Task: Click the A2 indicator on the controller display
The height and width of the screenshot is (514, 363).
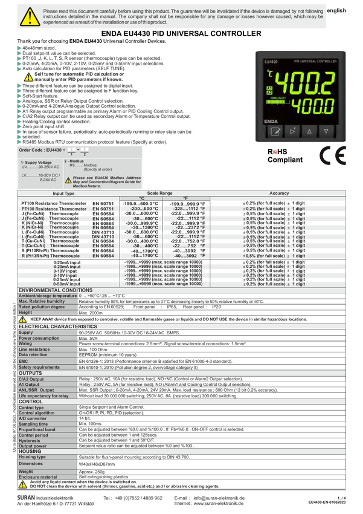Action: tap(269, 93)
